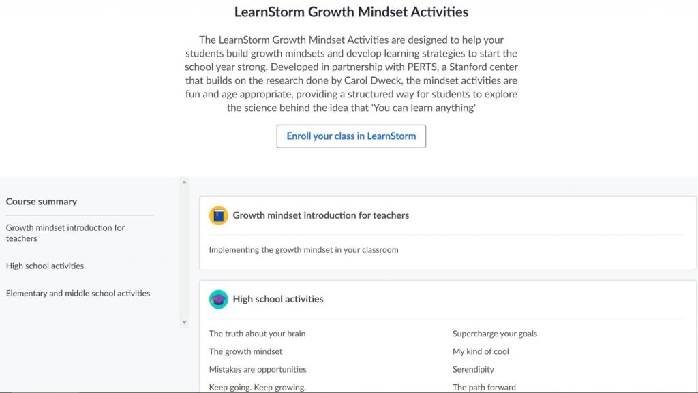Select Elementary and middle school activities
This screenshot has height=393, width=698.
tap(78, 294)
